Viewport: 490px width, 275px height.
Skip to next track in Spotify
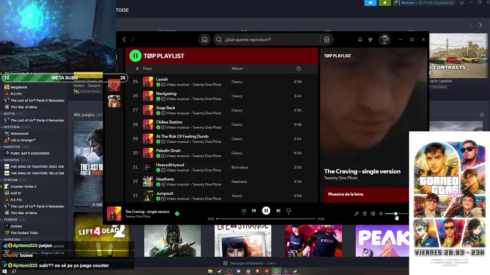[x=278, y=210]
